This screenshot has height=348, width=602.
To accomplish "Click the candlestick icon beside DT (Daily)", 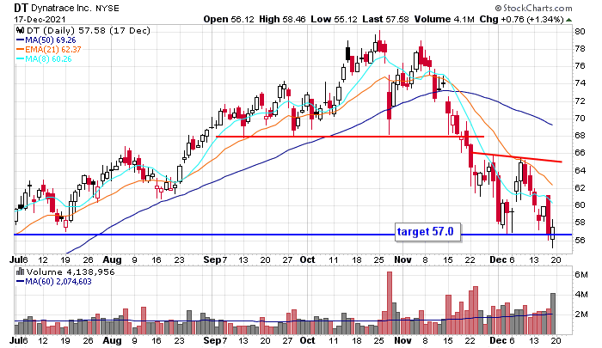I will (20, 30).
